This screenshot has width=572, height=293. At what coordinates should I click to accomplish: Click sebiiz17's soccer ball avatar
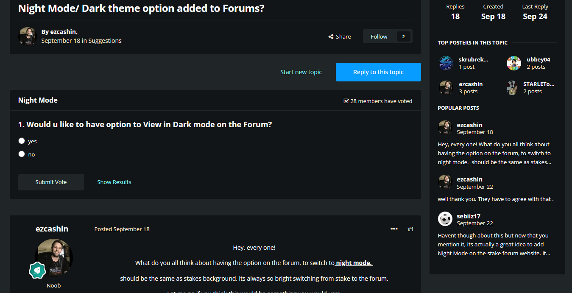coord(445,219)
